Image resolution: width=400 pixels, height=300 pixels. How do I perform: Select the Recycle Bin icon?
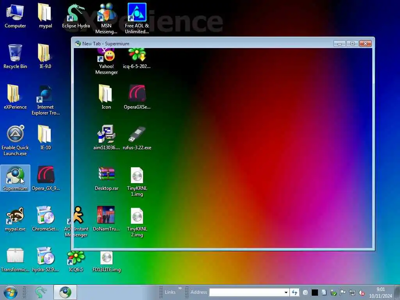tap(15, 56)
